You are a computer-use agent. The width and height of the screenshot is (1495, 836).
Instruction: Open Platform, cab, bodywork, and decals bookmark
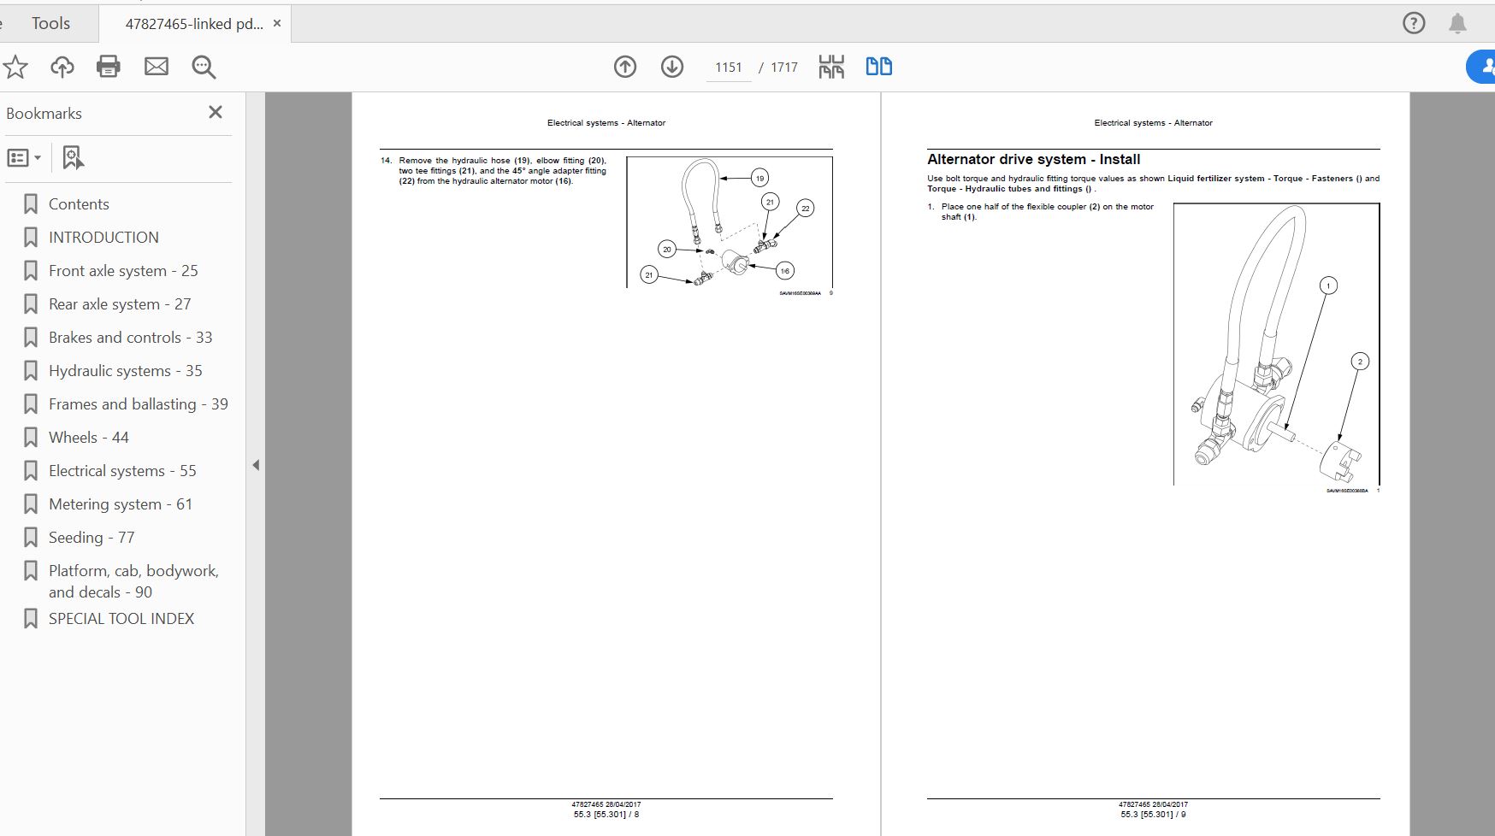[133, 581]
